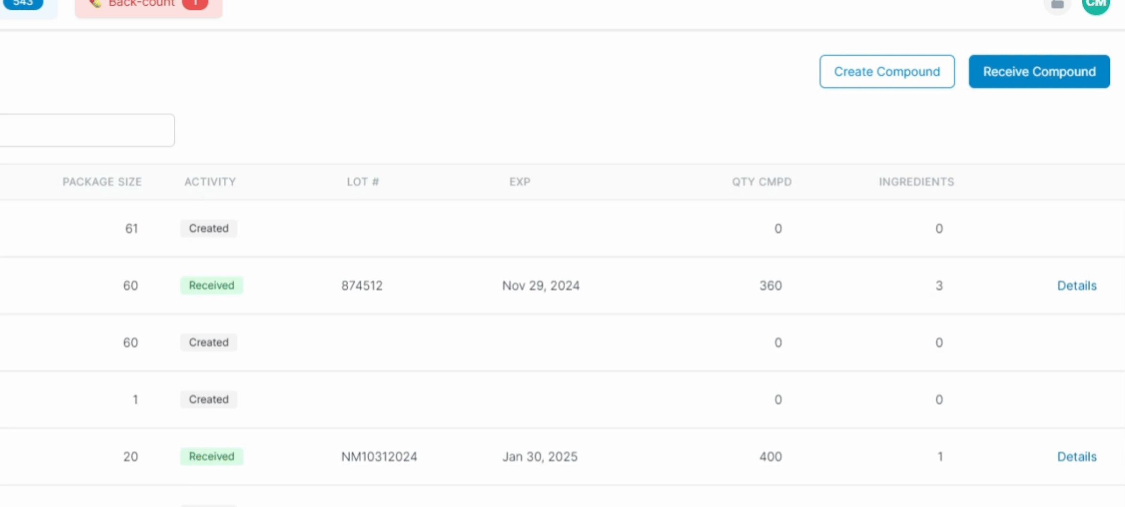Click the Create Compound button
This screenshot has width=1125, height=507.
887,71
